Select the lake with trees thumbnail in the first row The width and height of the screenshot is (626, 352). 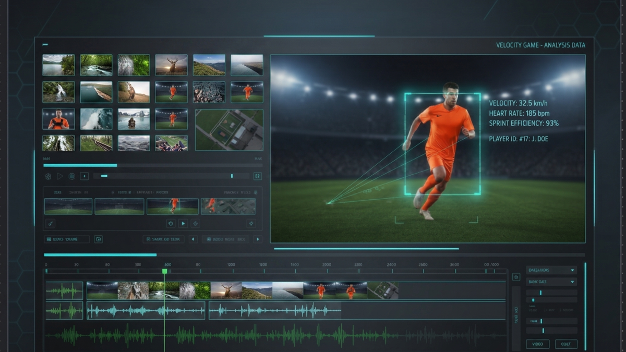[x=58, y=65]
